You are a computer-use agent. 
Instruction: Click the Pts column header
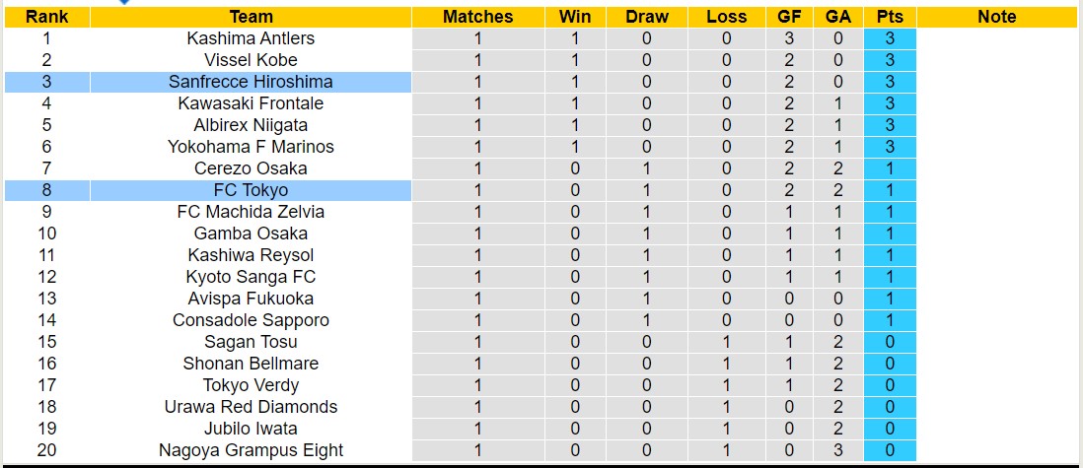click(x=890, y=17)
